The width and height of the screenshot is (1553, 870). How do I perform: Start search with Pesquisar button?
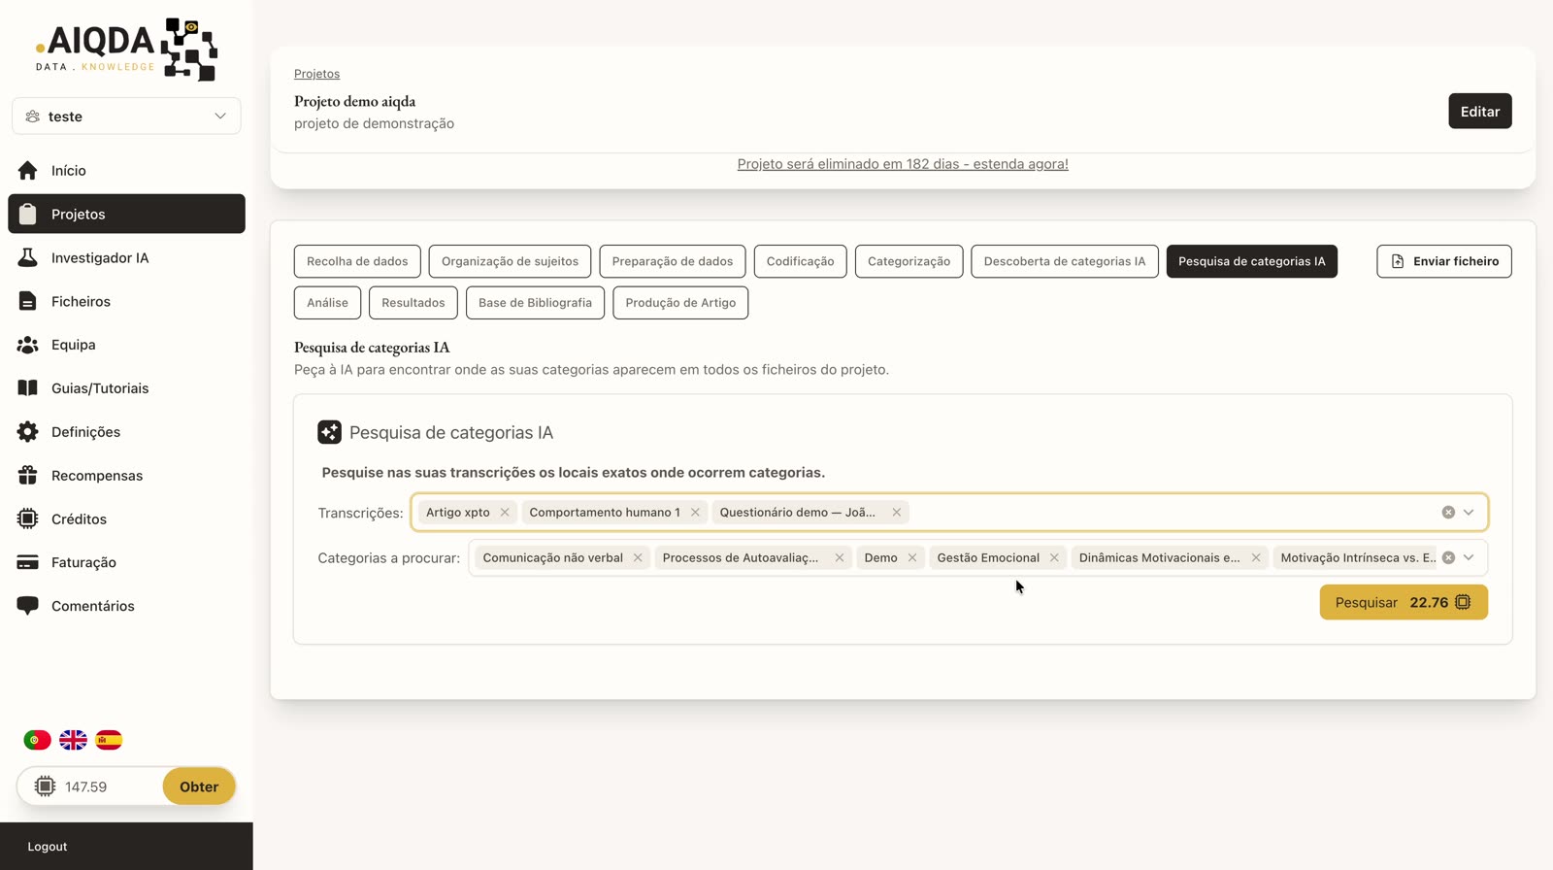coord(1404,603)
